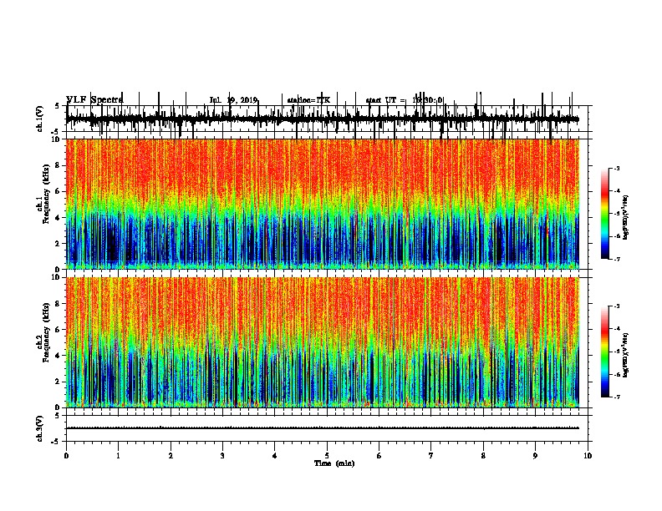Click the ch.2 spectrogram color bar
Viewport: 662px width, 511px height.
coord(605,352)
